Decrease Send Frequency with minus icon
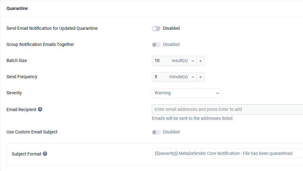303x171 pixels. [x=193, y=77]
